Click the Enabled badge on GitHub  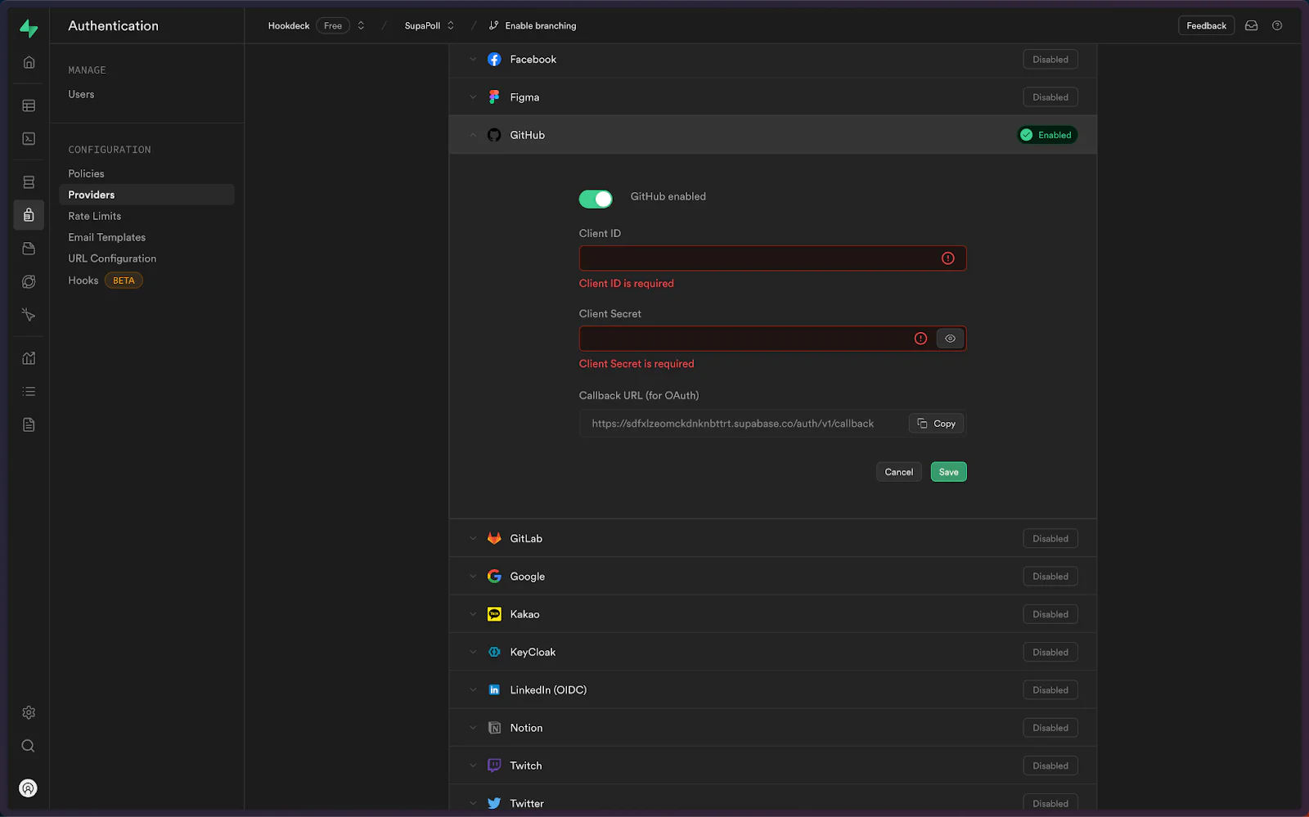(x=1047, y=135)
